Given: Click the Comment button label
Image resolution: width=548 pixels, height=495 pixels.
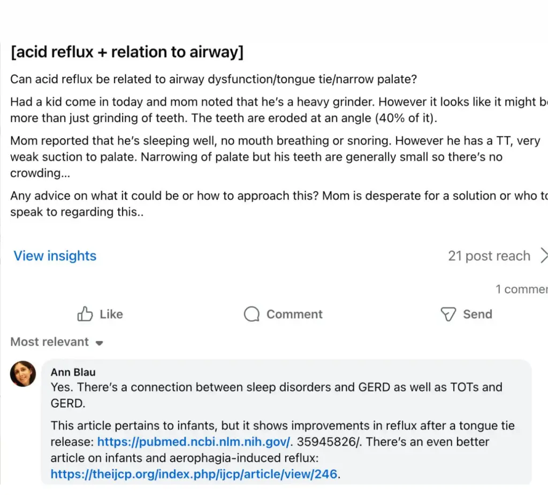Looking at the screenshot, I should (x=294, y=314).
